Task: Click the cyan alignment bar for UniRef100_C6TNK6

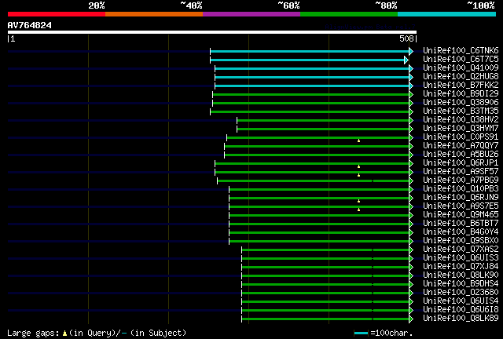Action: 309,51
